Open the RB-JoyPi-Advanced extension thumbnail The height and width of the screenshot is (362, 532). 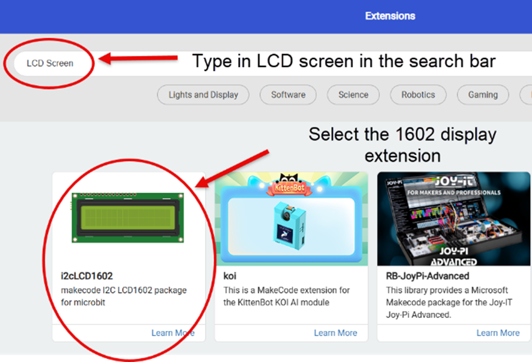454,219
